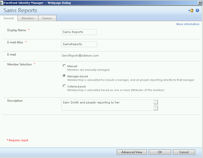Click the clipboard arrow icon beside help
Screen dimensions: 203x158
coord(191,10)
